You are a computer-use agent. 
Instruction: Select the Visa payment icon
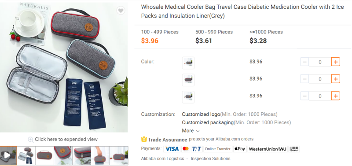click(172, 149)
